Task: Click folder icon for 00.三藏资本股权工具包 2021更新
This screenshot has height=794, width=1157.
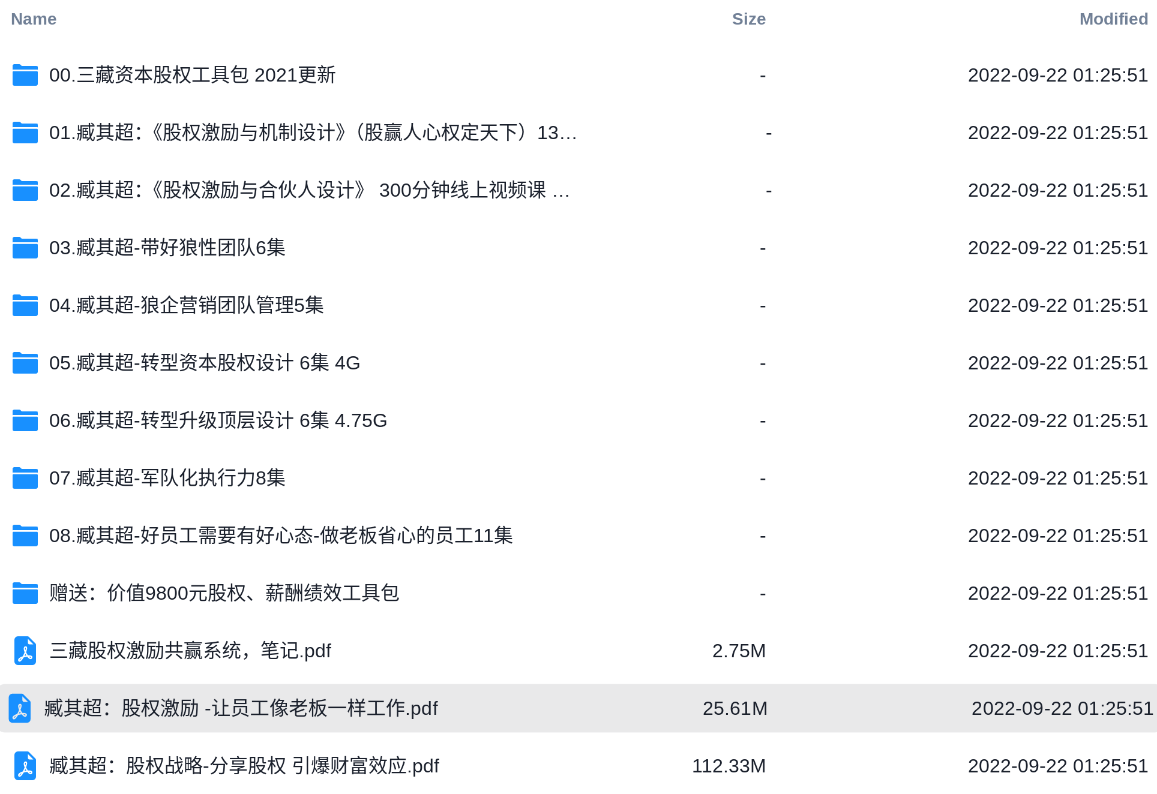Action: [x=25, y=75]
